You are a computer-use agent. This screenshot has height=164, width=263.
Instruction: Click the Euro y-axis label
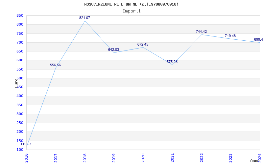click(16, 83)
